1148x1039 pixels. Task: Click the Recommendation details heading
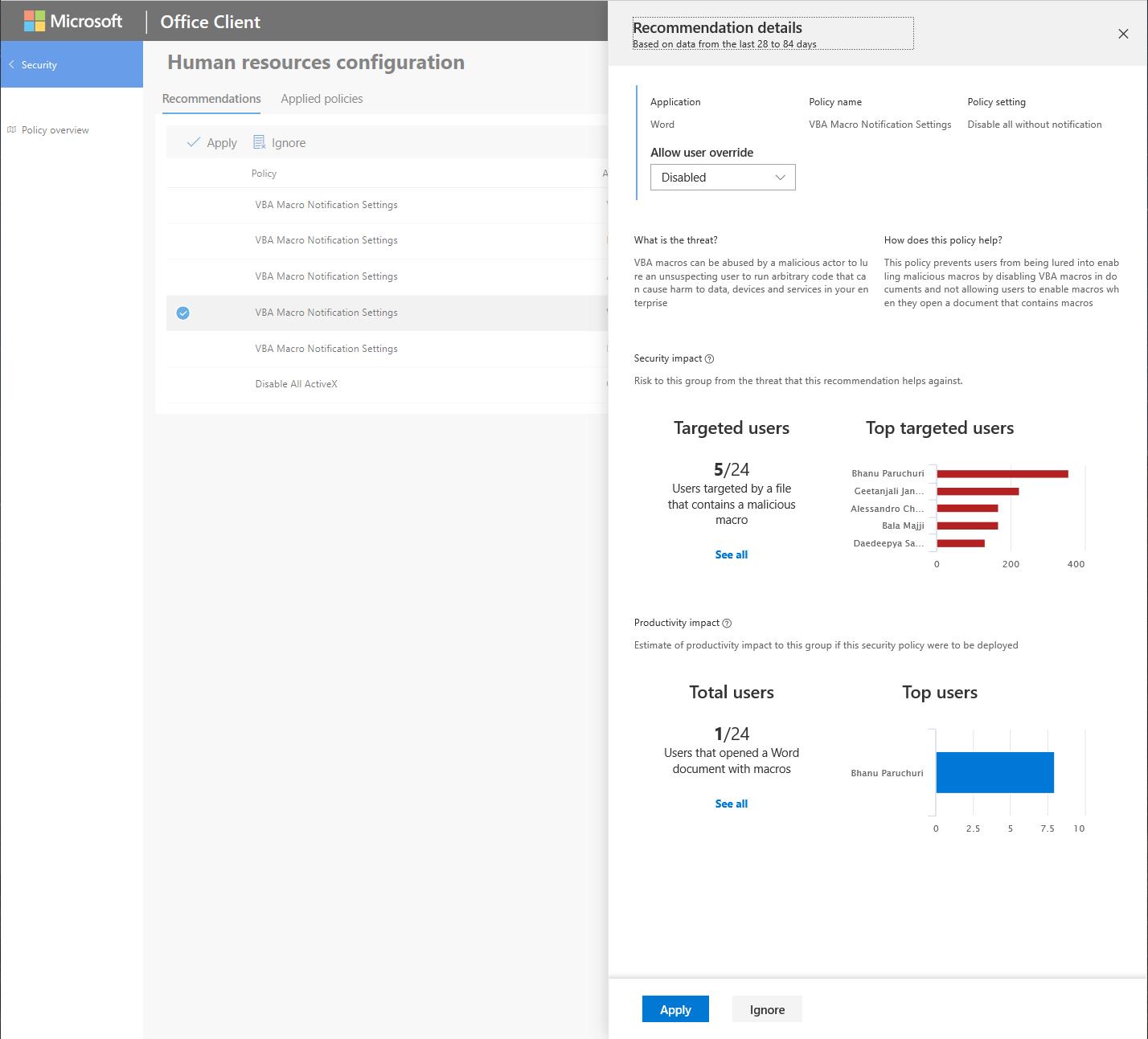[x=717, y=27]
